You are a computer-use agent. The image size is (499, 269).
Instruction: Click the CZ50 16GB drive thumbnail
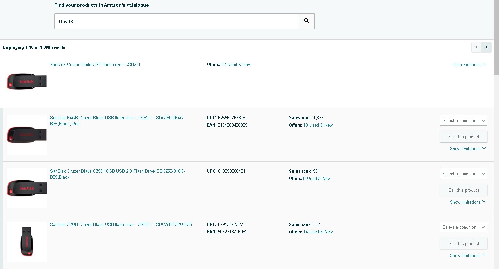(x=27, y=188)
